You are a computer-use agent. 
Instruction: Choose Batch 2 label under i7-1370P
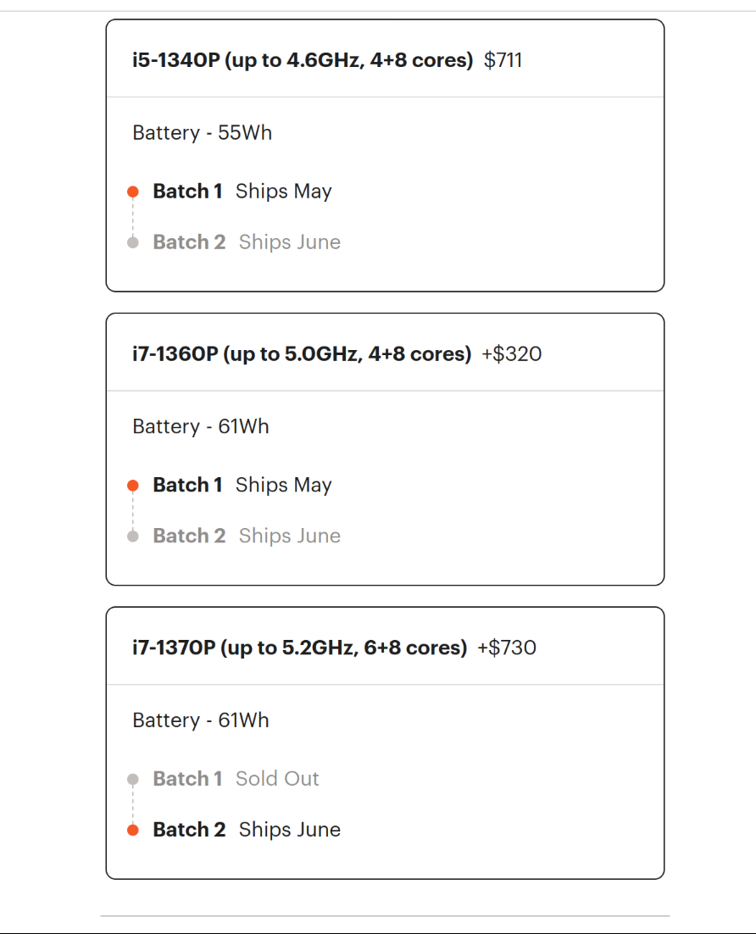point(189,830)
